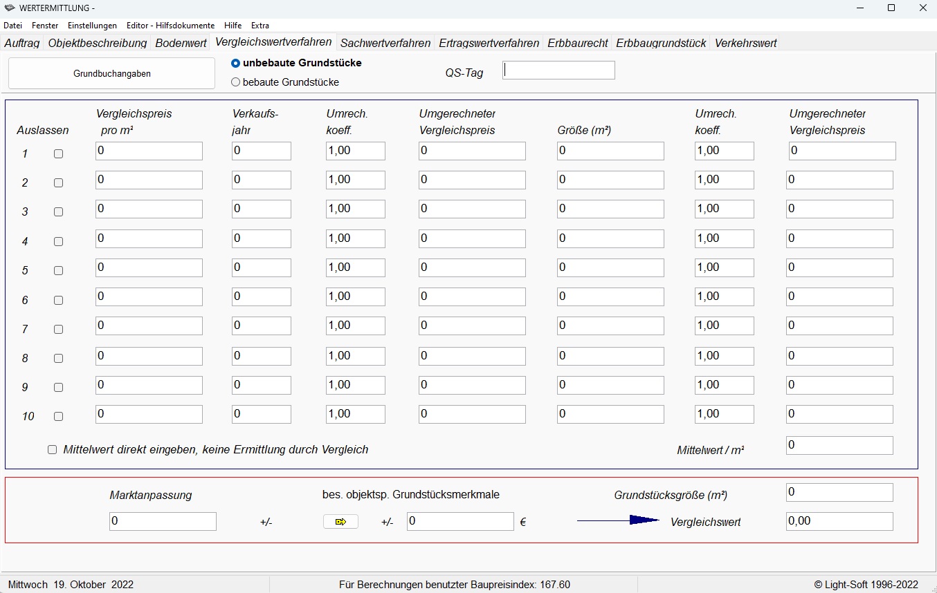Click Größe (m²) field in row 4
Screen dimensions: 937x593
point(610,238)
